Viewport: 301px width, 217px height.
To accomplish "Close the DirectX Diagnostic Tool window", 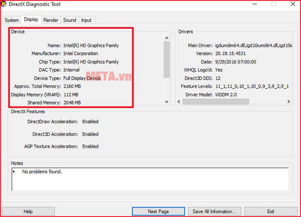I will tap(293, 4).
